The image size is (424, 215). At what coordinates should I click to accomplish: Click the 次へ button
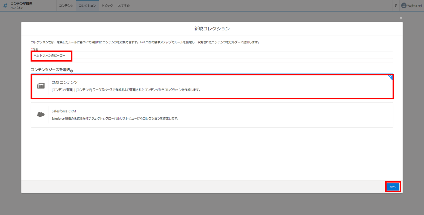tap(393, 186)
